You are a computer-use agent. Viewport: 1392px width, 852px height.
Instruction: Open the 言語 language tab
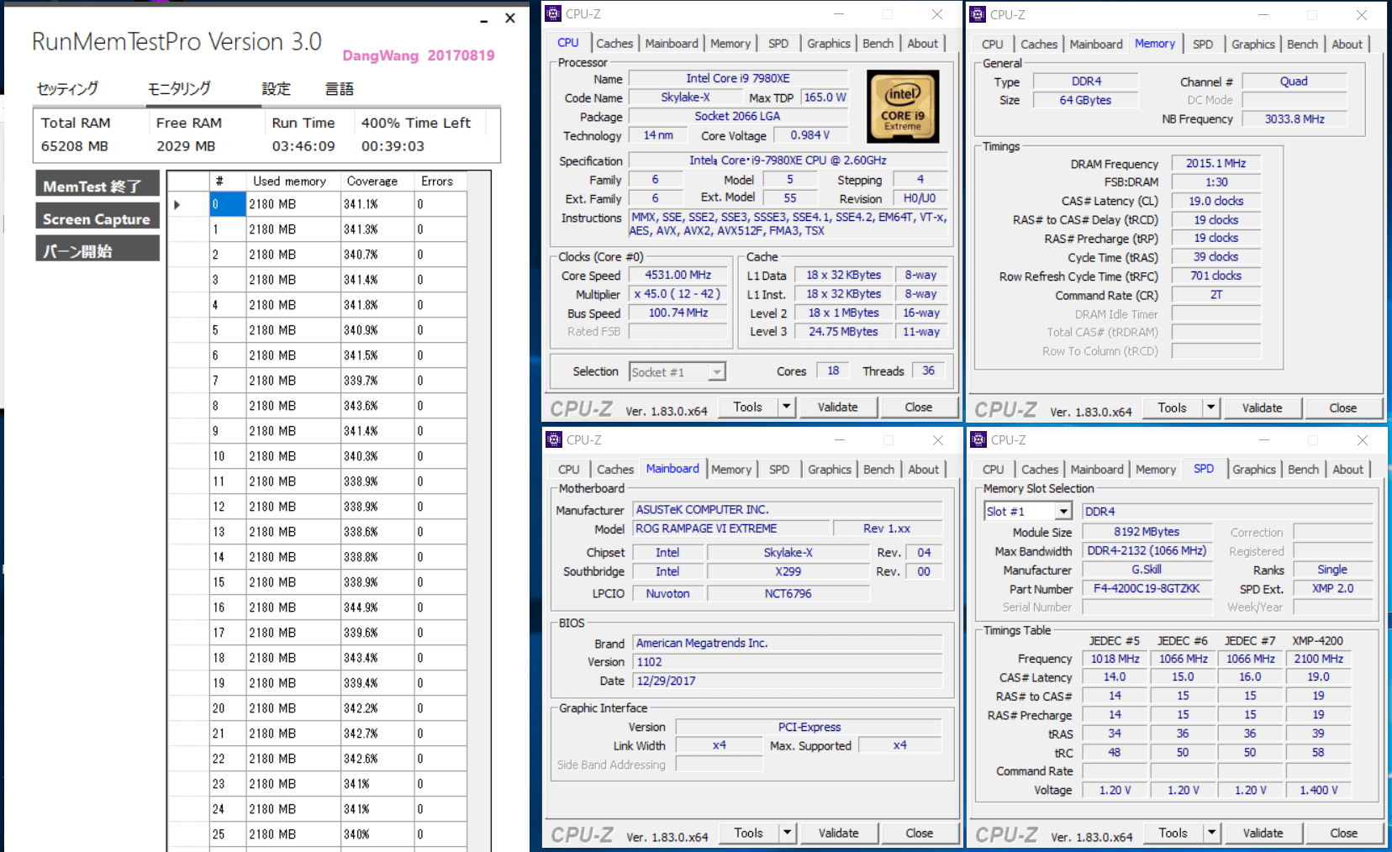point(340,88)
